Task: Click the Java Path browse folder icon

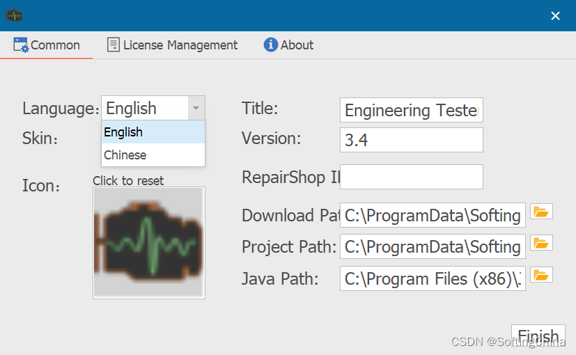Action: coord(541,274)
